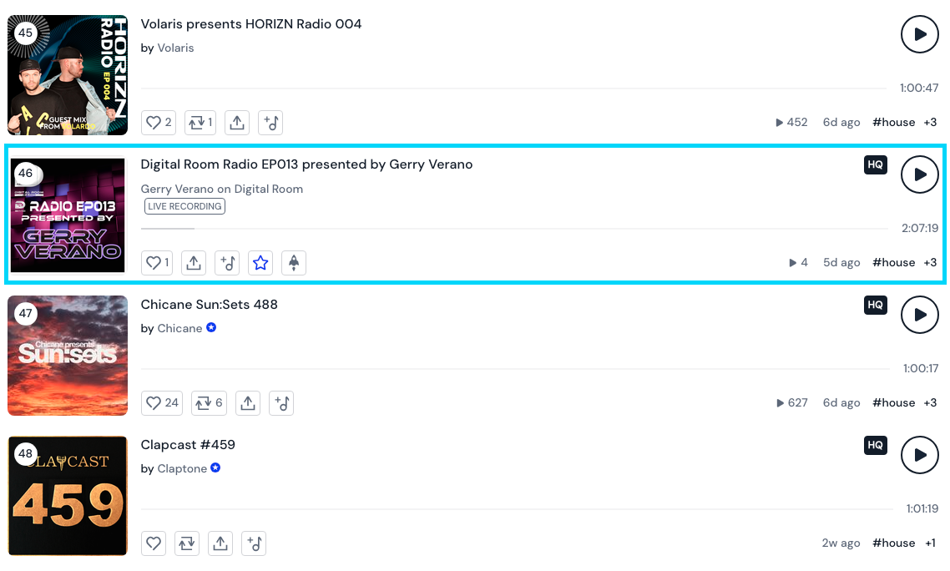Image resolution: width=950 pixels, height=571 pixels.
Task: Click the verified badge beside Claptone
Action: [215, 468]
